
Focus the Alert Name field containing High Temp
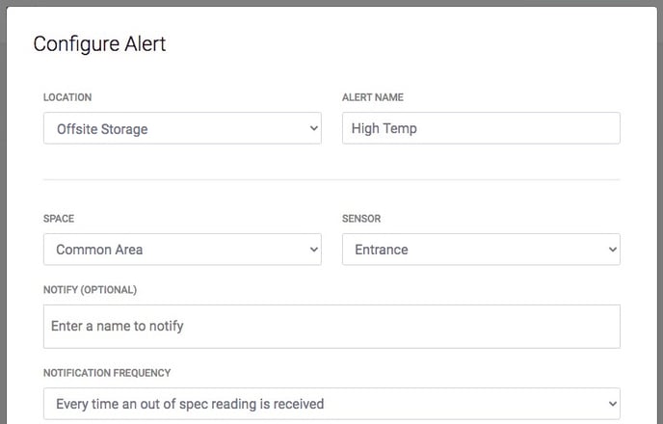coord(481,128)
